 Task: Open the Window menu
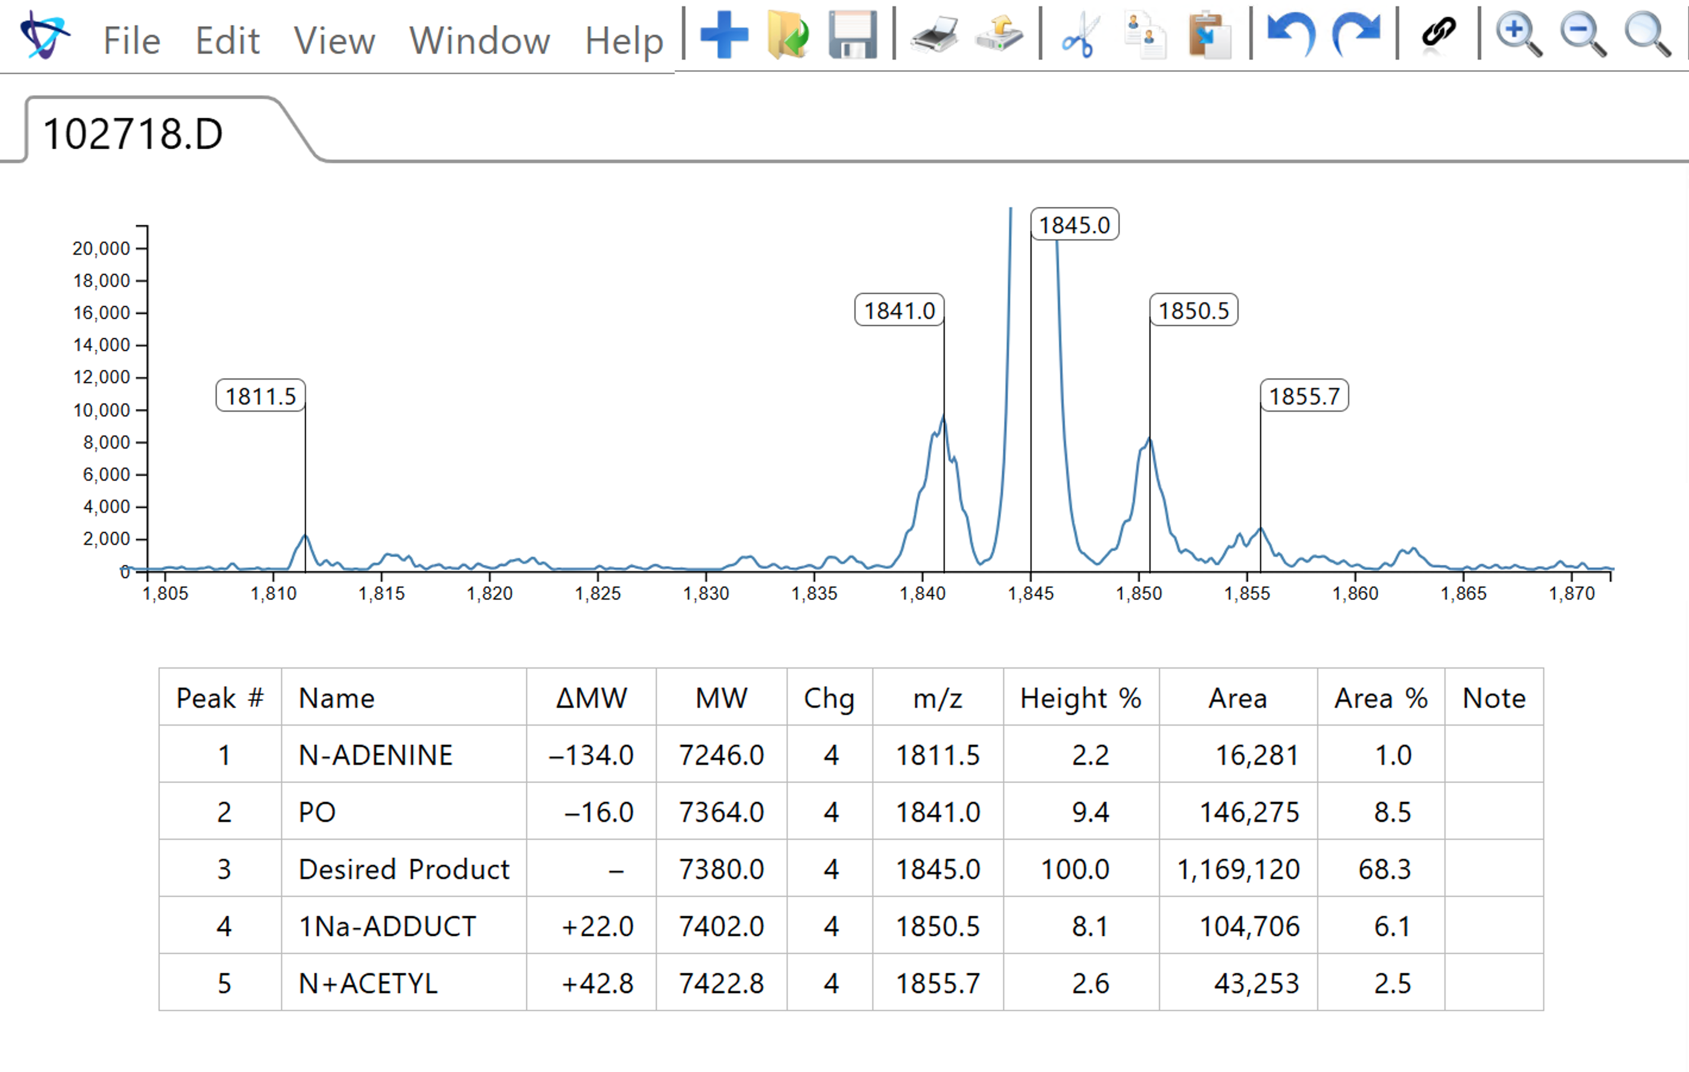pos(480,40)
